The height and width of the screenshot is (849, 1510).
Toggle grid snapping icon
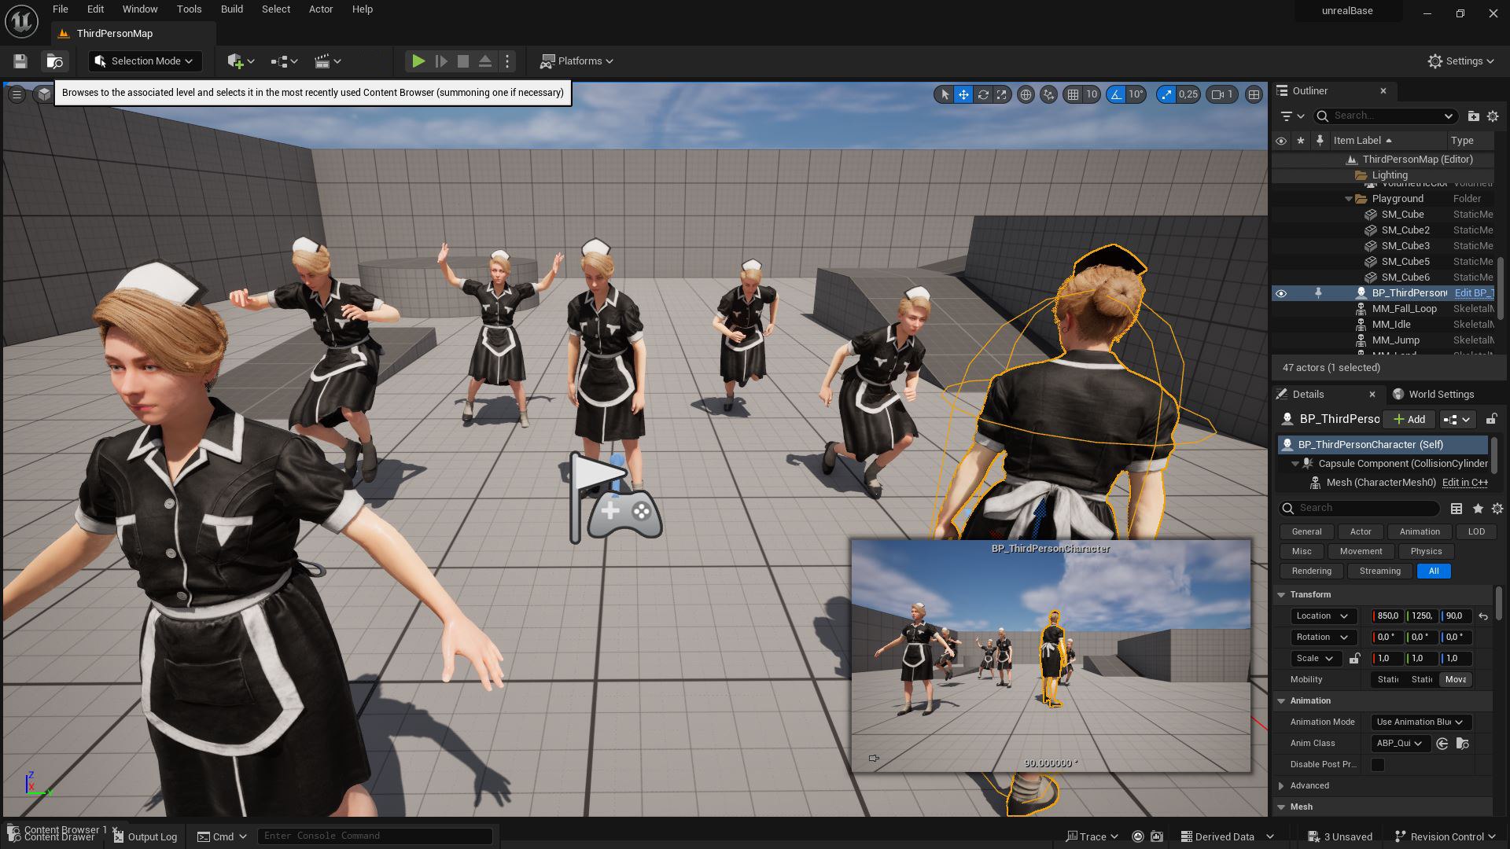tap(1073, 94)
